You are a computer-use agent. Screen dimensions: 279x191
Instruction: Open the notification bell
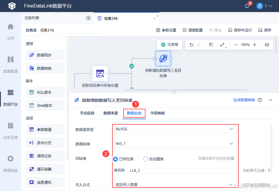(x=247, y=6)
